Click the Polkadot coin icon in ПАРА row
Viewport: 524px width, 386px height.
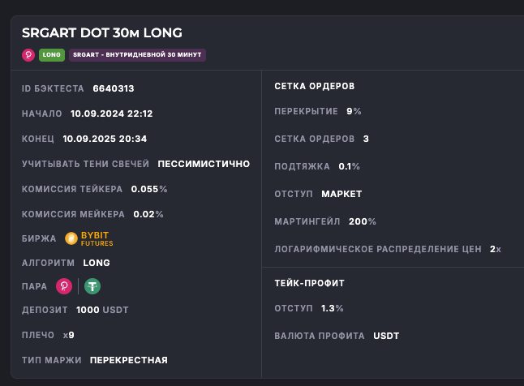tap(64, 286)
